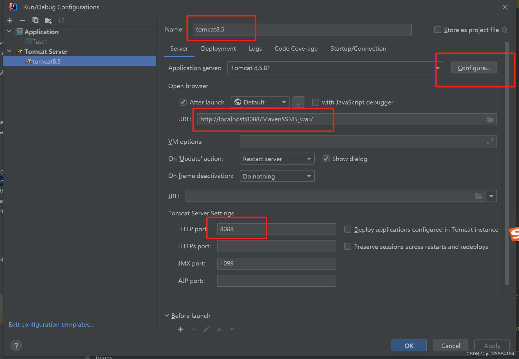519x359 pixels.
Task: Click the Apply button
Action: point(492,345)
